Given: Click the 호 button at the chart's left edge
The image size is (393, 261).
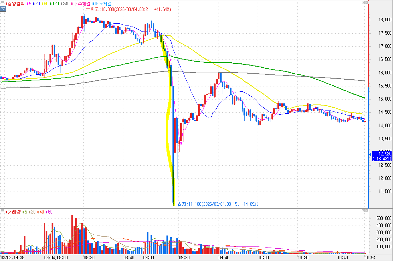Looking at the screenshot, I should 3,9.
